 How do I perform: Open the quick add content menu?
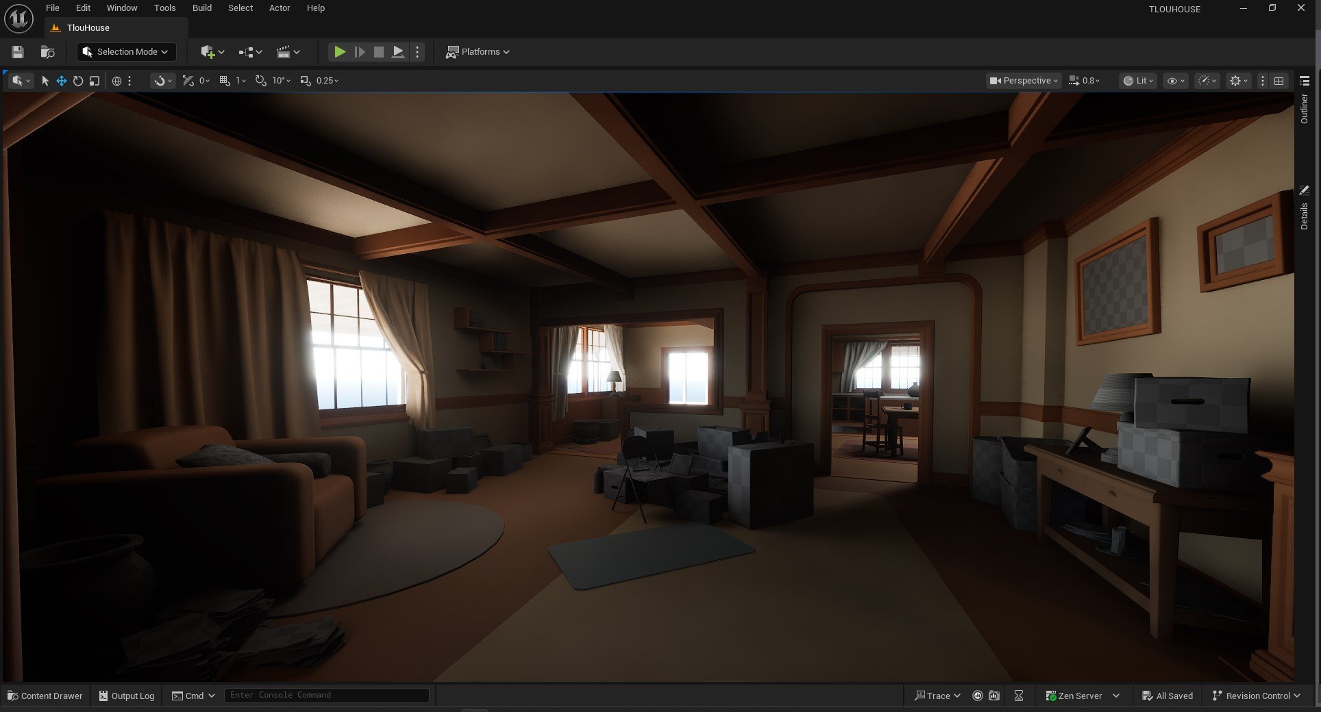tap(212, 52)
